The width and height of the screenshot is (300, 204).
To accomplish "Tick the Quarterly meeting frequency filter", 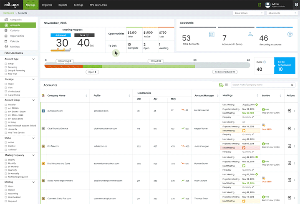I will pyautogui.click(x=6, y=170).
